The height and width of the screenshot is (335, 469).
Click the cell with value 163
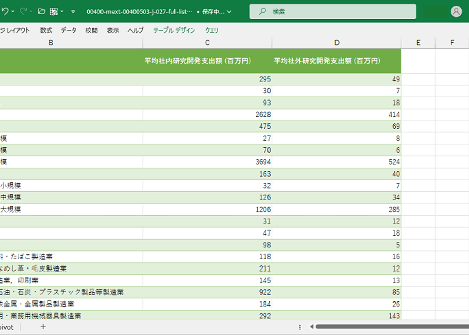[207, 174]
